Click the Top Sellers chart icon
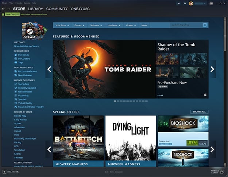The height and width of the screenshot is (177, 228). tap(16, 84)
